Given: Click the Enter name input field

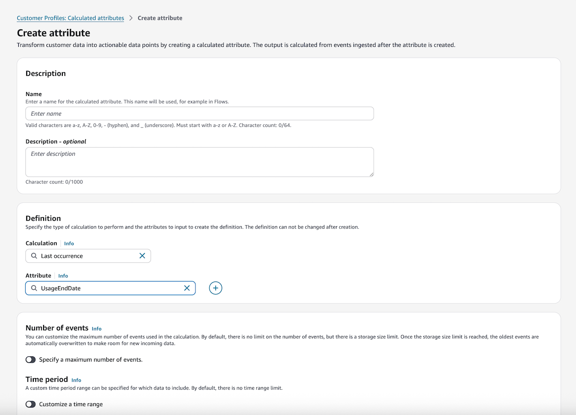Looking at the screenshot, I should (199, 113).
